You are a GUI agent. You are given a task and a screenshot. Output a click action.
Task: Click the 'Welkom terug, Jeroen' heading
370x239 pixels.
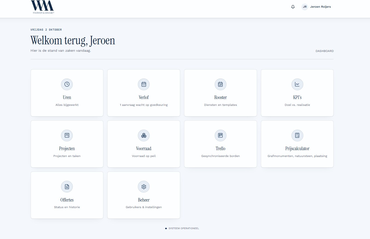pyautogui.click(x=73, y=40)
